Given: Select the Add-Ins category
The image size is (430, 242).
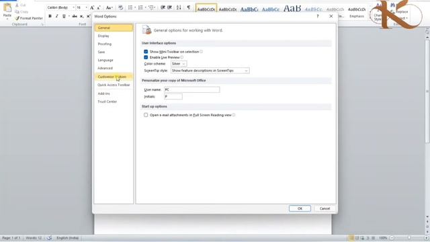Looking at the screenshot, I should pos(114,93).
